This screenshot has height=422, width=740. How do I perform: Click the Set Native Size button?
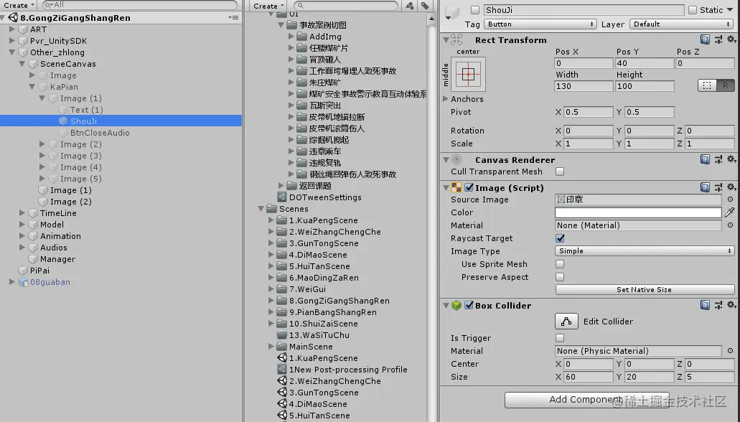[x=645, y=290]
